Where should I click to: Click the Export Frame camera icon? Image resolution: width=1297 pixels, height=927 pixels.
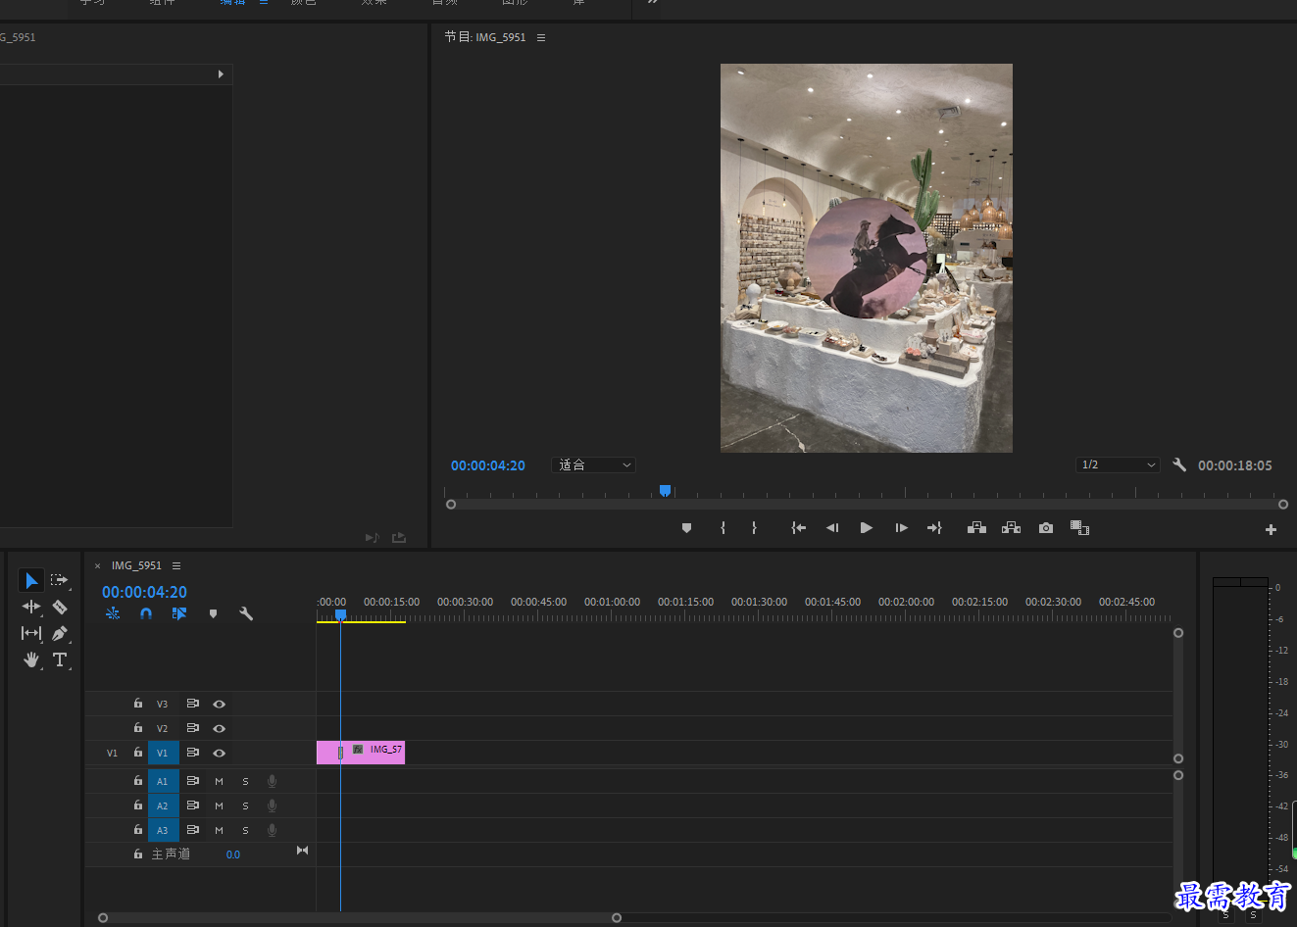[x=1046, y=528]
